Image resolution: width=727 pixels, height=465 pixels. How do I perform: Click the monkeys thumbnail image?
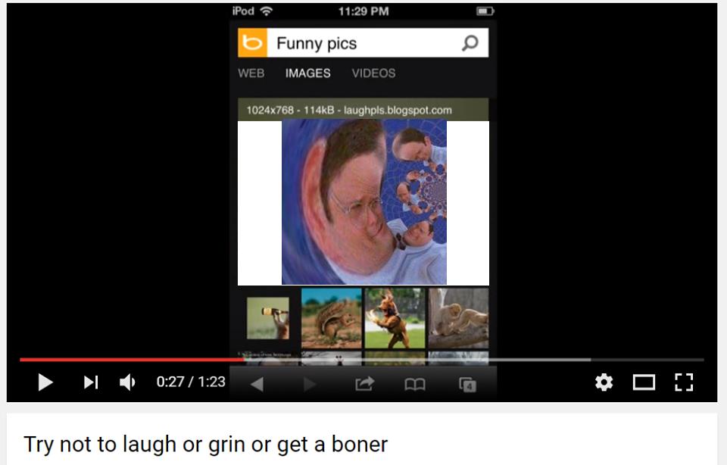[x=459, y=318]
